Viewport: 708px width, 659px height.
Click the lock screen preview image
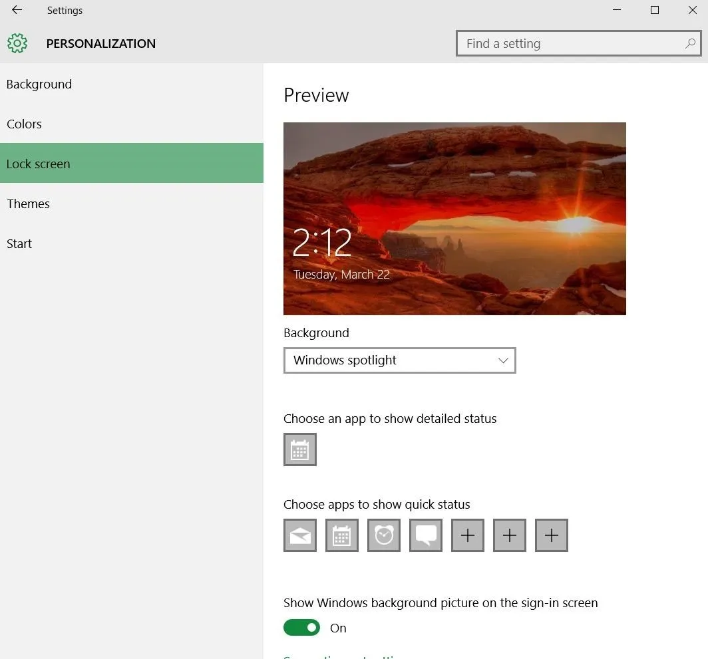click(x=454, y=219)
